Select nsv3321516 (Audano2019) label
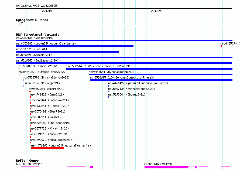Viewport: 240px width, 170px height. 49,134
